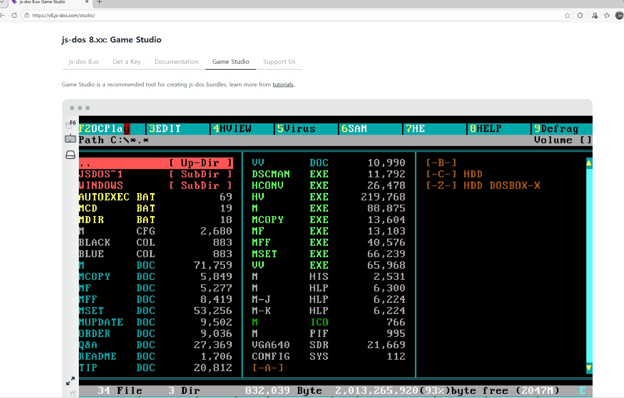Click the scrollbar down arrow in file panel
624x398 pixels.
[589, 368]
